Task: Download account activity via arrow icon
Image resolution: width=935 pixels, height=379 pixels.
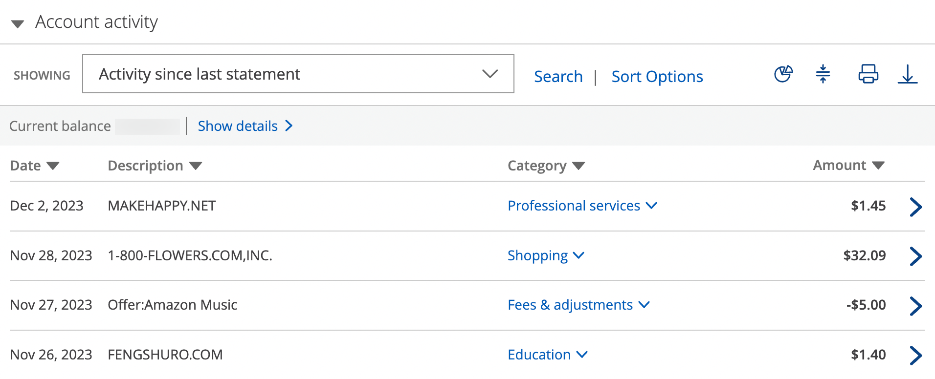Action: coord(907,74)
